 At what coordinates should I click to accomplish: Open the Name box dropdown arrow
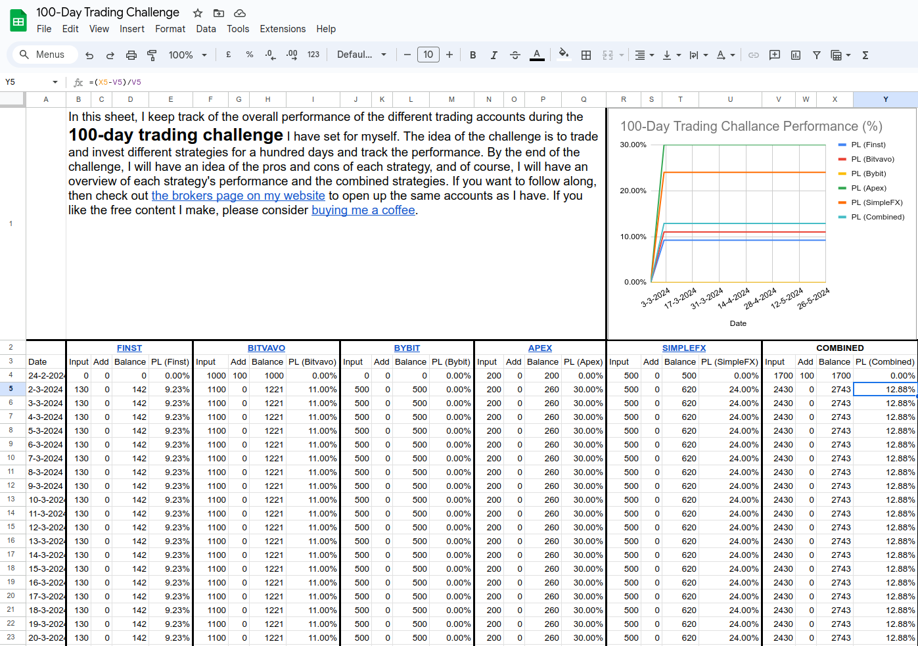(55, 82)
